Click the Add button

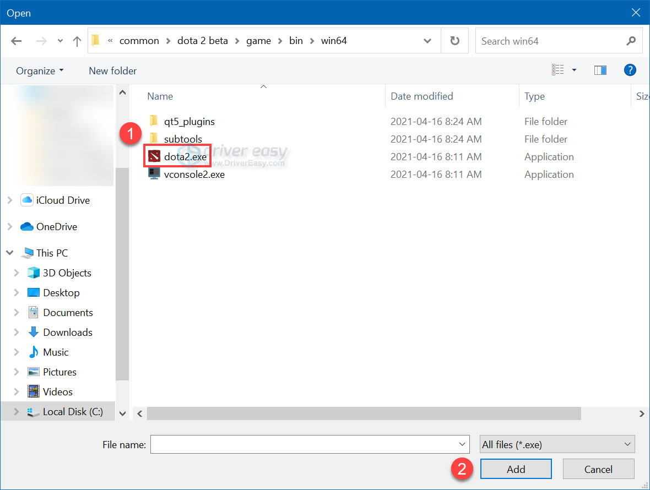516,469
